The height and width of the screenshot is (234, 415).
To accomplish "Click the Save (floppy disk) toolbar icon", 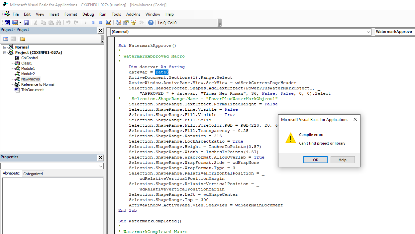I will coord(26,23).
